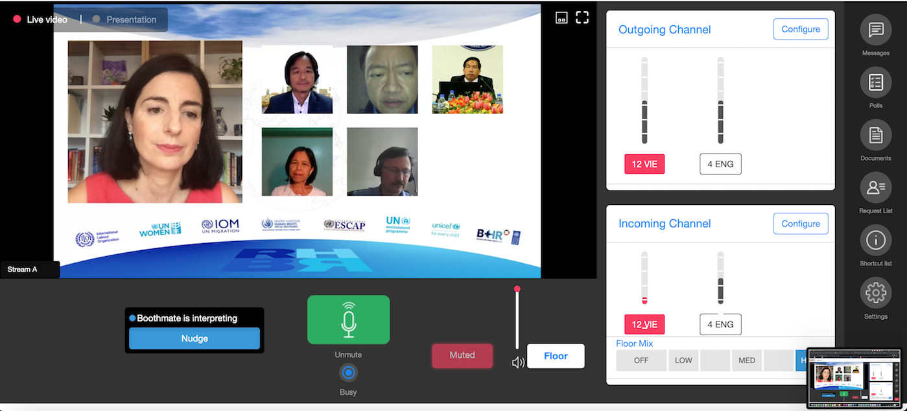The height and width of the screenshot is (411, 907).
Task: Nudge the boothmate
Action: (194, 338)
